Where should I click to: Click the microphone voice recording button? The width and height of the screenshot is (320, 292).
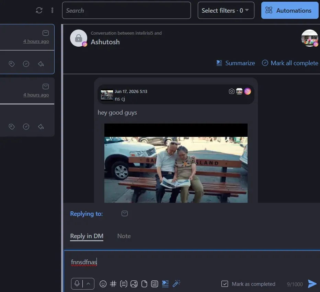coord(77,284)
